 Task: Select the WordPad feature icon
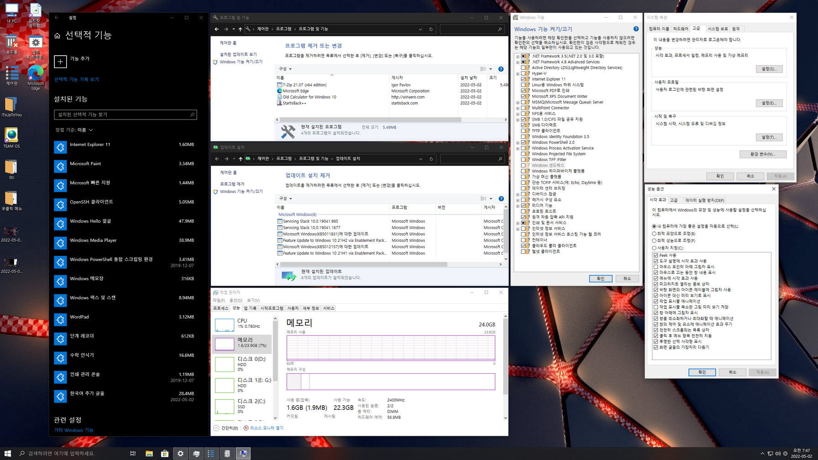click(60, 319)
